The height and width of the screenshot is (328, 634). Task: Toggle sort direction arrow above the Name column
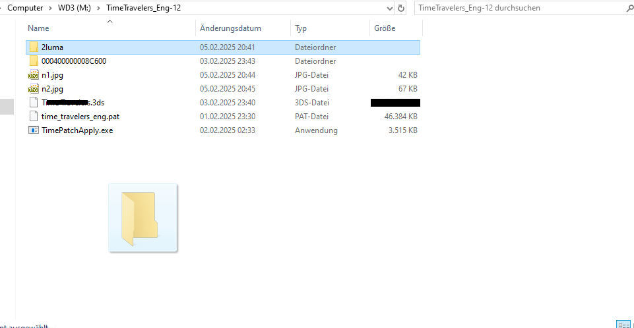click(110, 21)
